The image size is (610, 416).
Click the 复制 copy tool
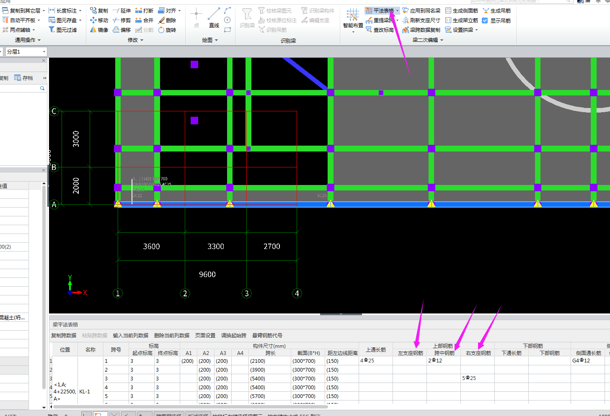(x=99, y=10)
